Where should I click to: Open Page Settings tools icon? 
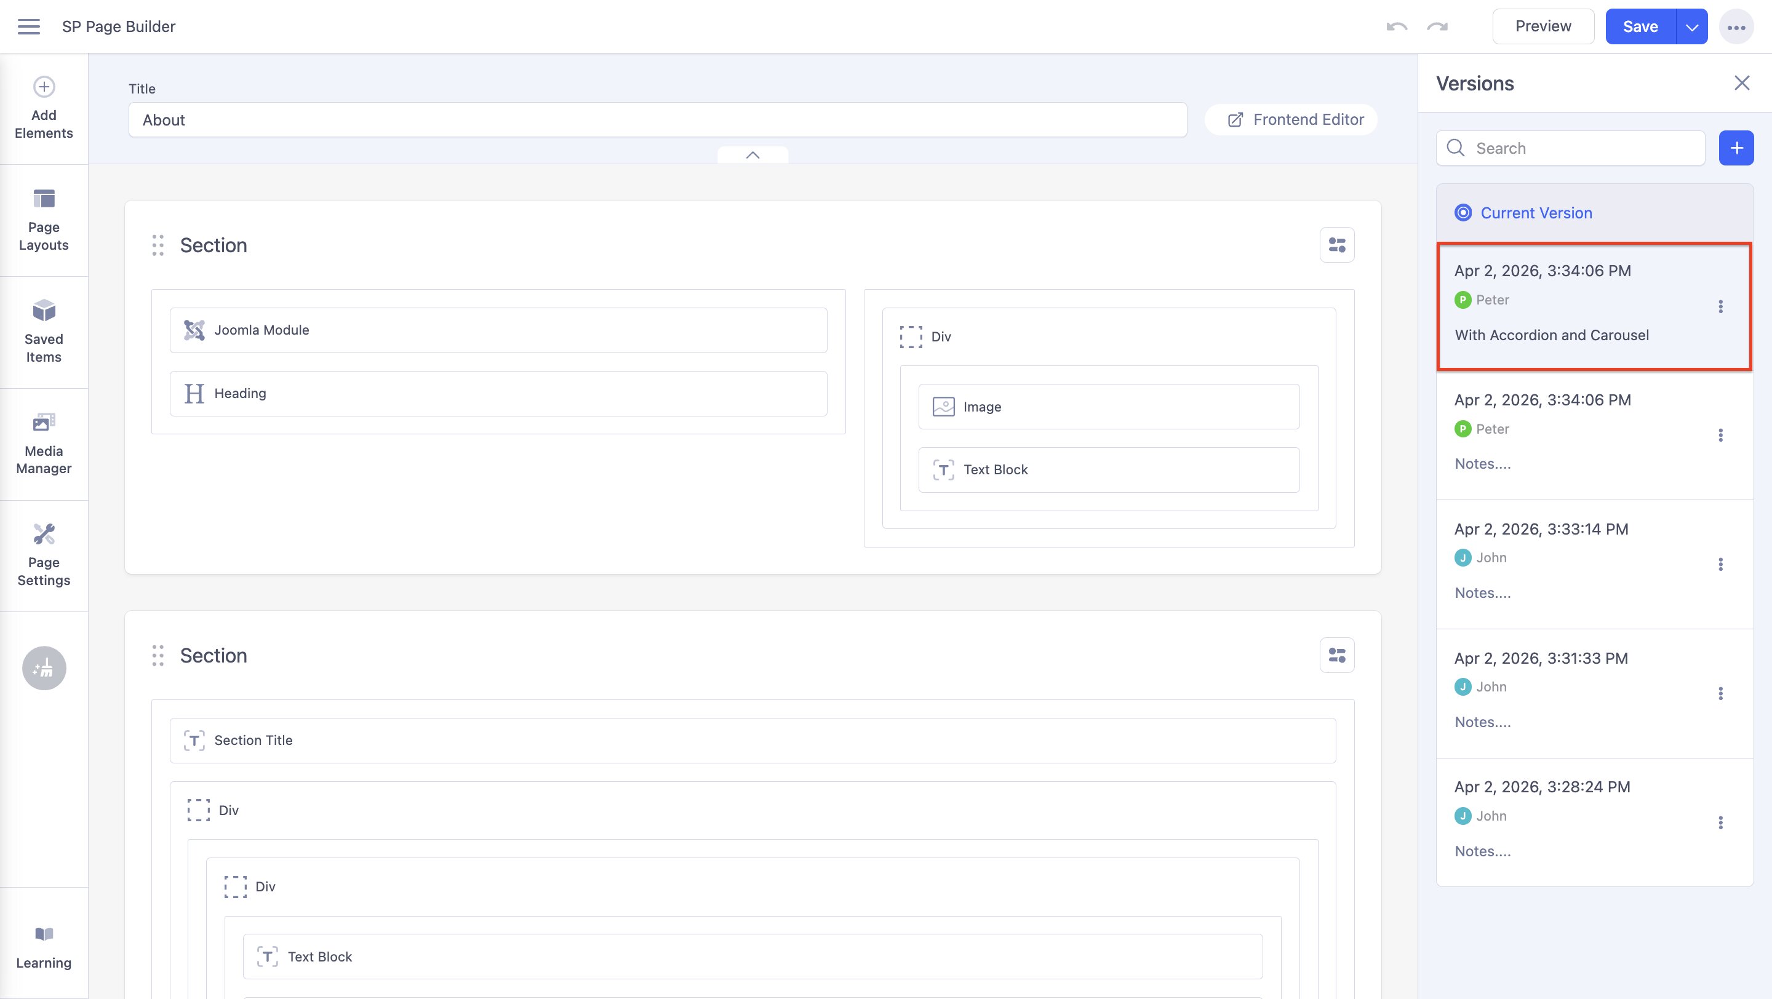pos(44,534)
